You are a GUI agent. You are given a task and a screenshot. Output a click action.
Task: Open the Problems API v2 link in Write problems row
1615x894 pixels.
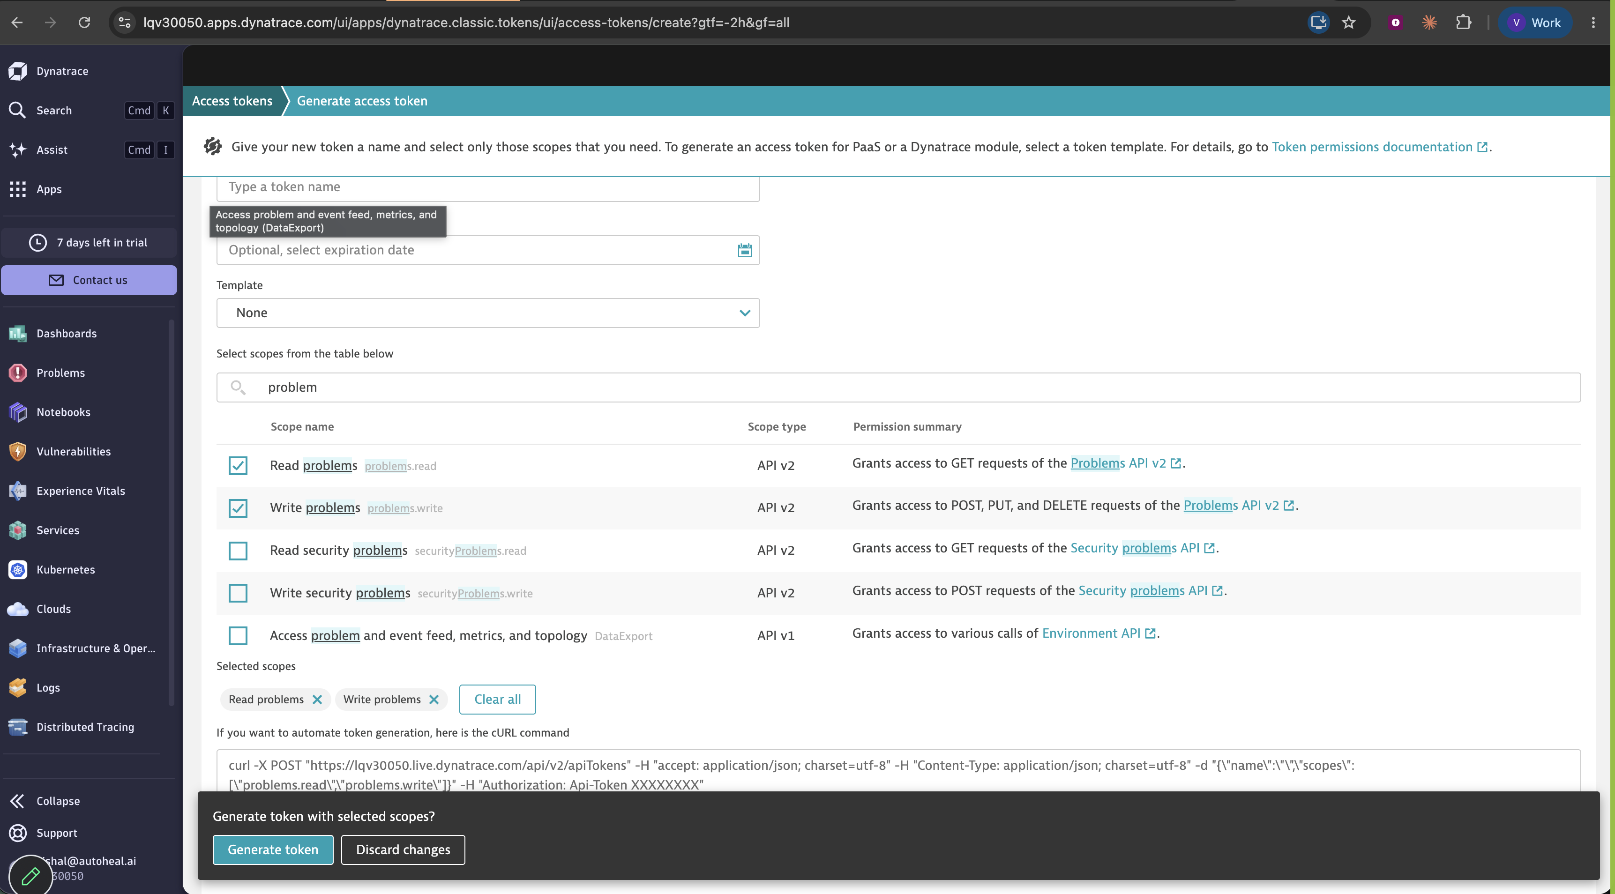[x=1238, y=505]
